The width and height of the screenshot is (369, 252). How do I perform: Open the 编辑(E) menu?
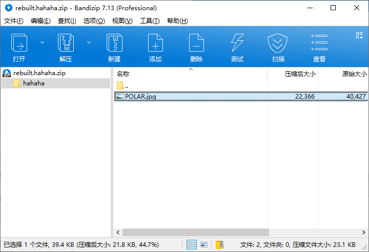click(x=40, y=21)
